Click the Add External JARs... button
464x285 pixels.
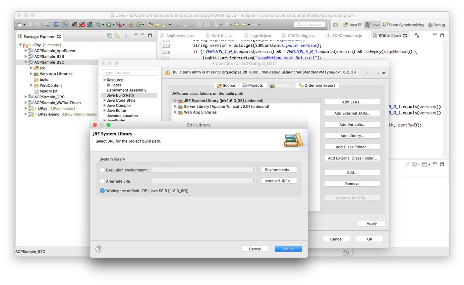[x=352, y=113]
